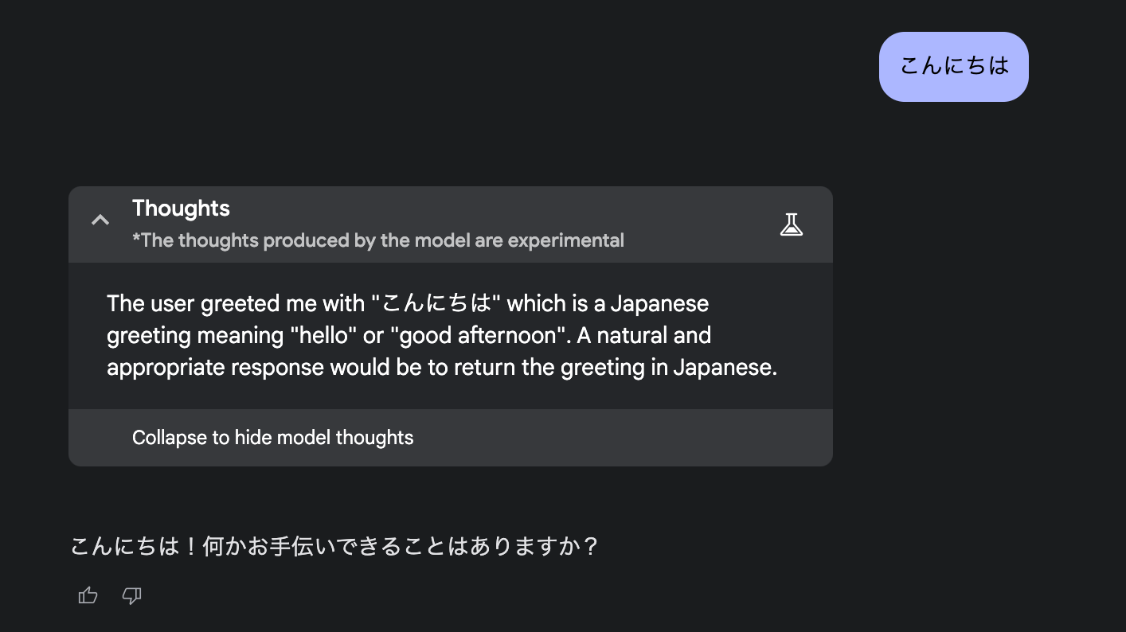Click the phrase "good afternoon" in thoughts
This screenshot has width=1126, height=632.
tap(478, 336)
